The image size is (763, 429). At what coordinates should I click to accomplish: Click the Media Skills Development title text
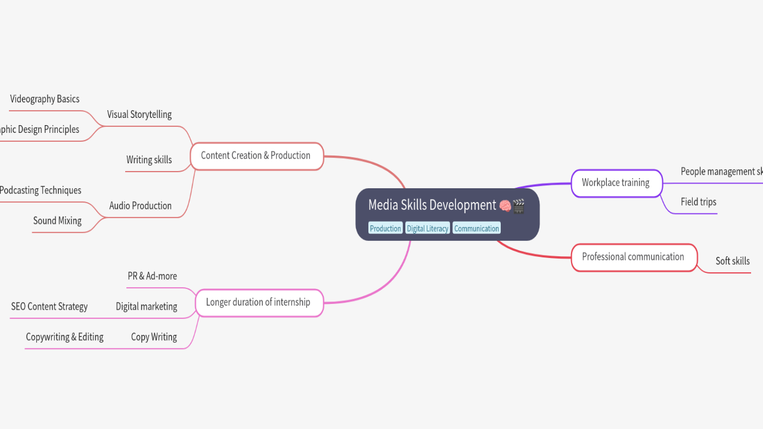(432, 205)
